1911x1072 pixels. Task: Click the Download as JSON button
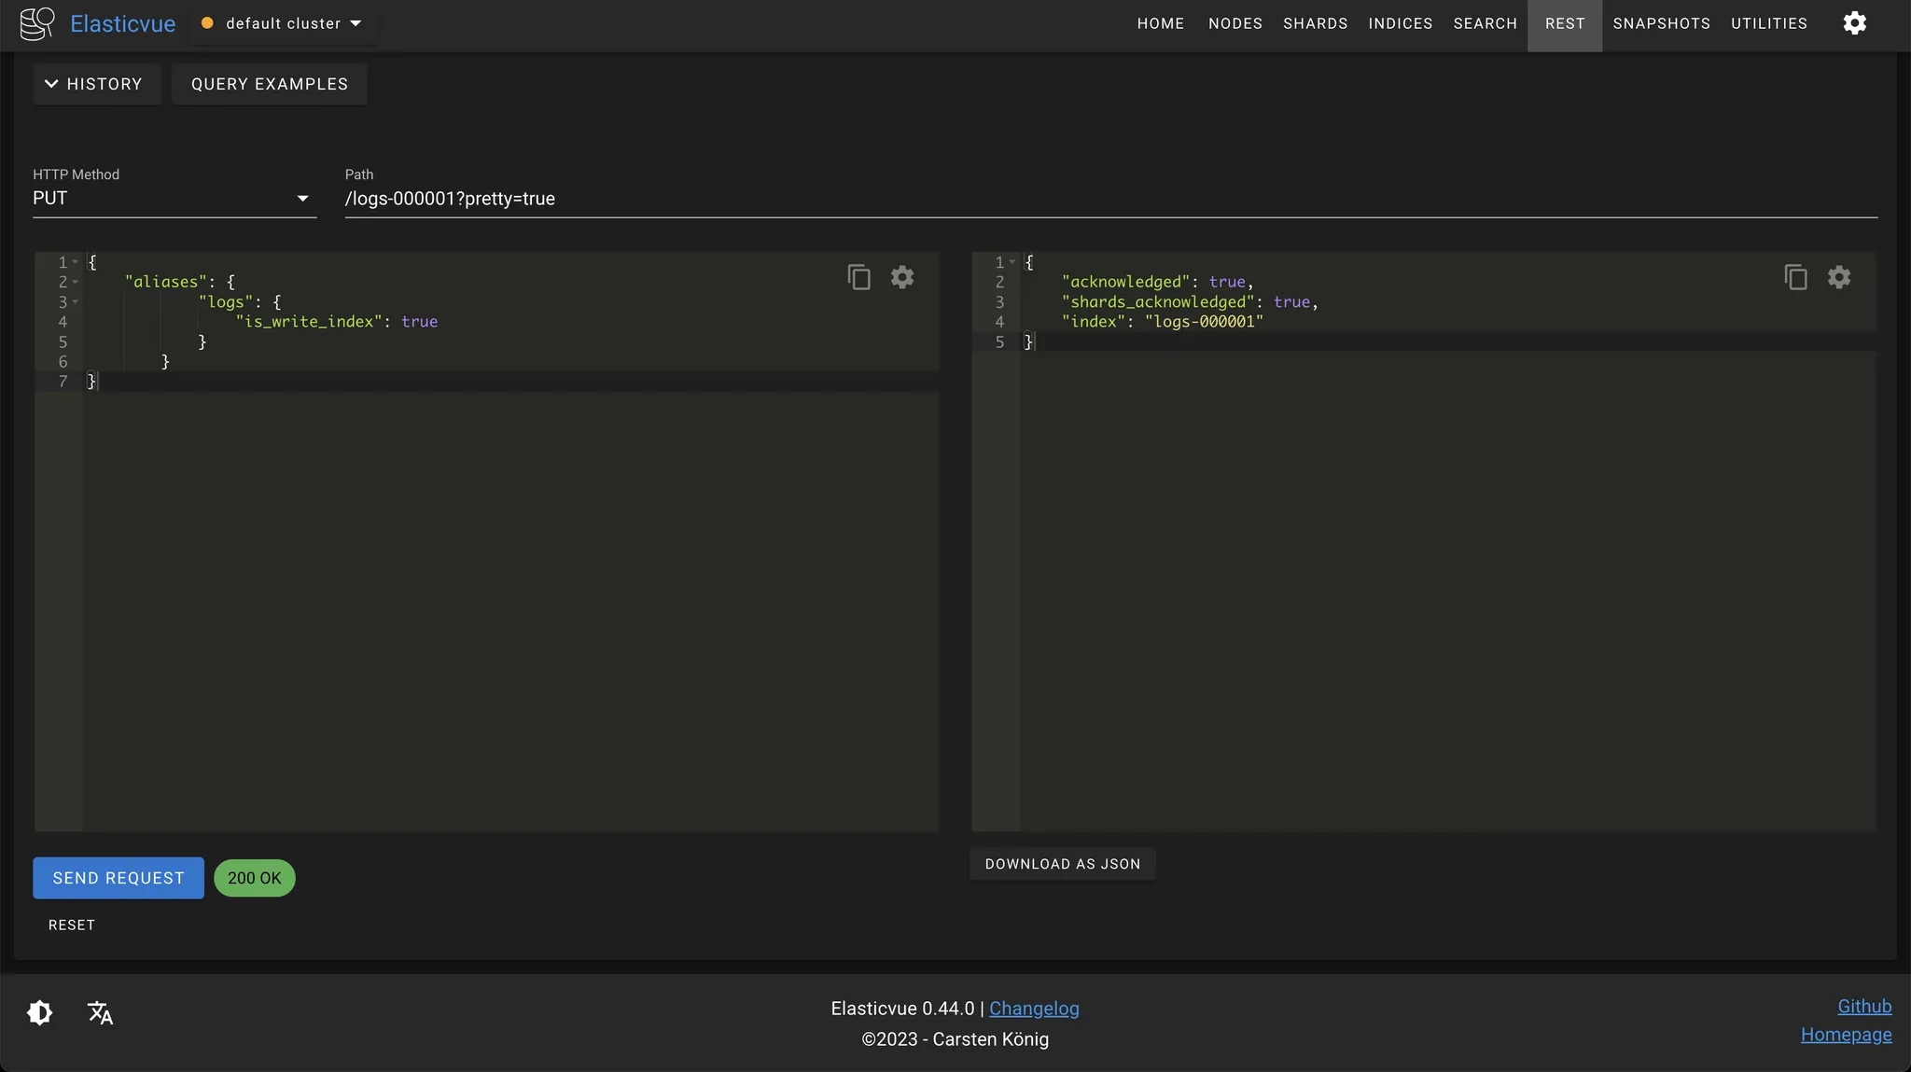1062,864
